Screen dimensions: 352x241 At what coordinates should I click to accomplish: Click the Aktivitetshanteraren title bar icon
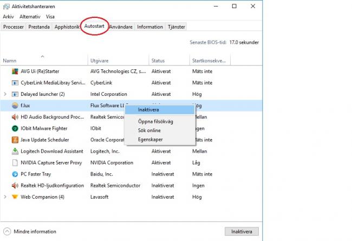point(6,6)
